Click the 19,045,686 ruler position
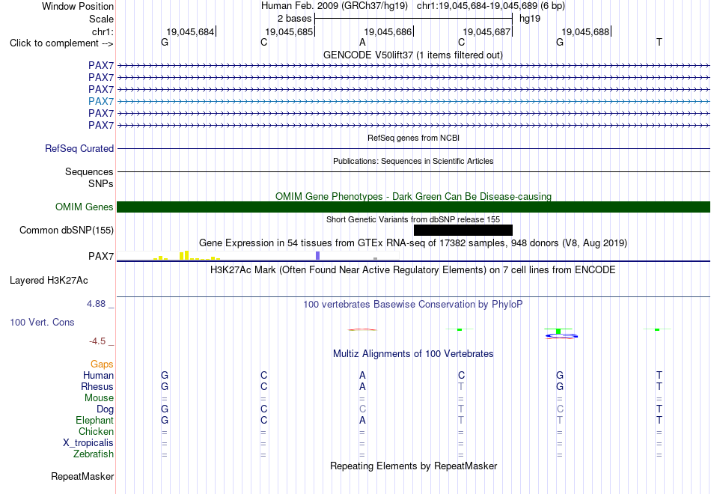711x494 pixels. tap(388, 31)
